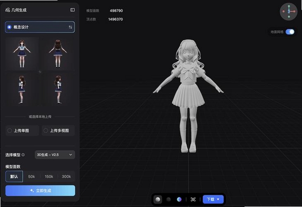Choose the white clay material sphere
The height and width of the screenshot is (207, 302).
pos(158,199)
